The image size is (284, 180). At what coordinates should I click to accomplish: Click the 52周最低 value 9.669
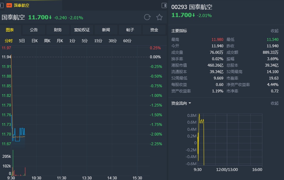(x=218, y=78)
